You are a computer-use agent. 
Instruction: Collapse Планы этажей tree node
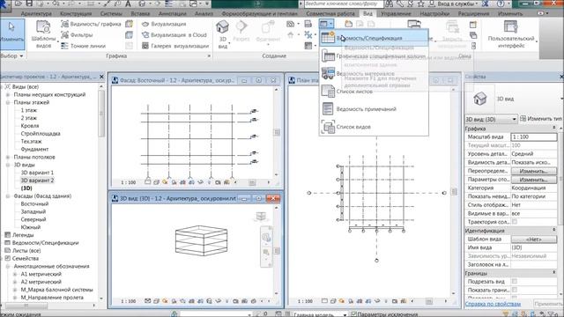[8, 102]
